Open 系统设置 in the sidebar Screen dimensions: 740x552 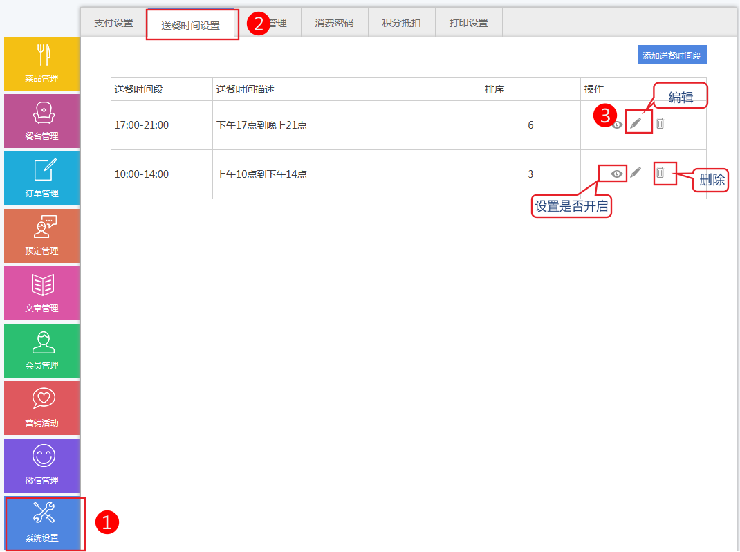tap(42, 523)
